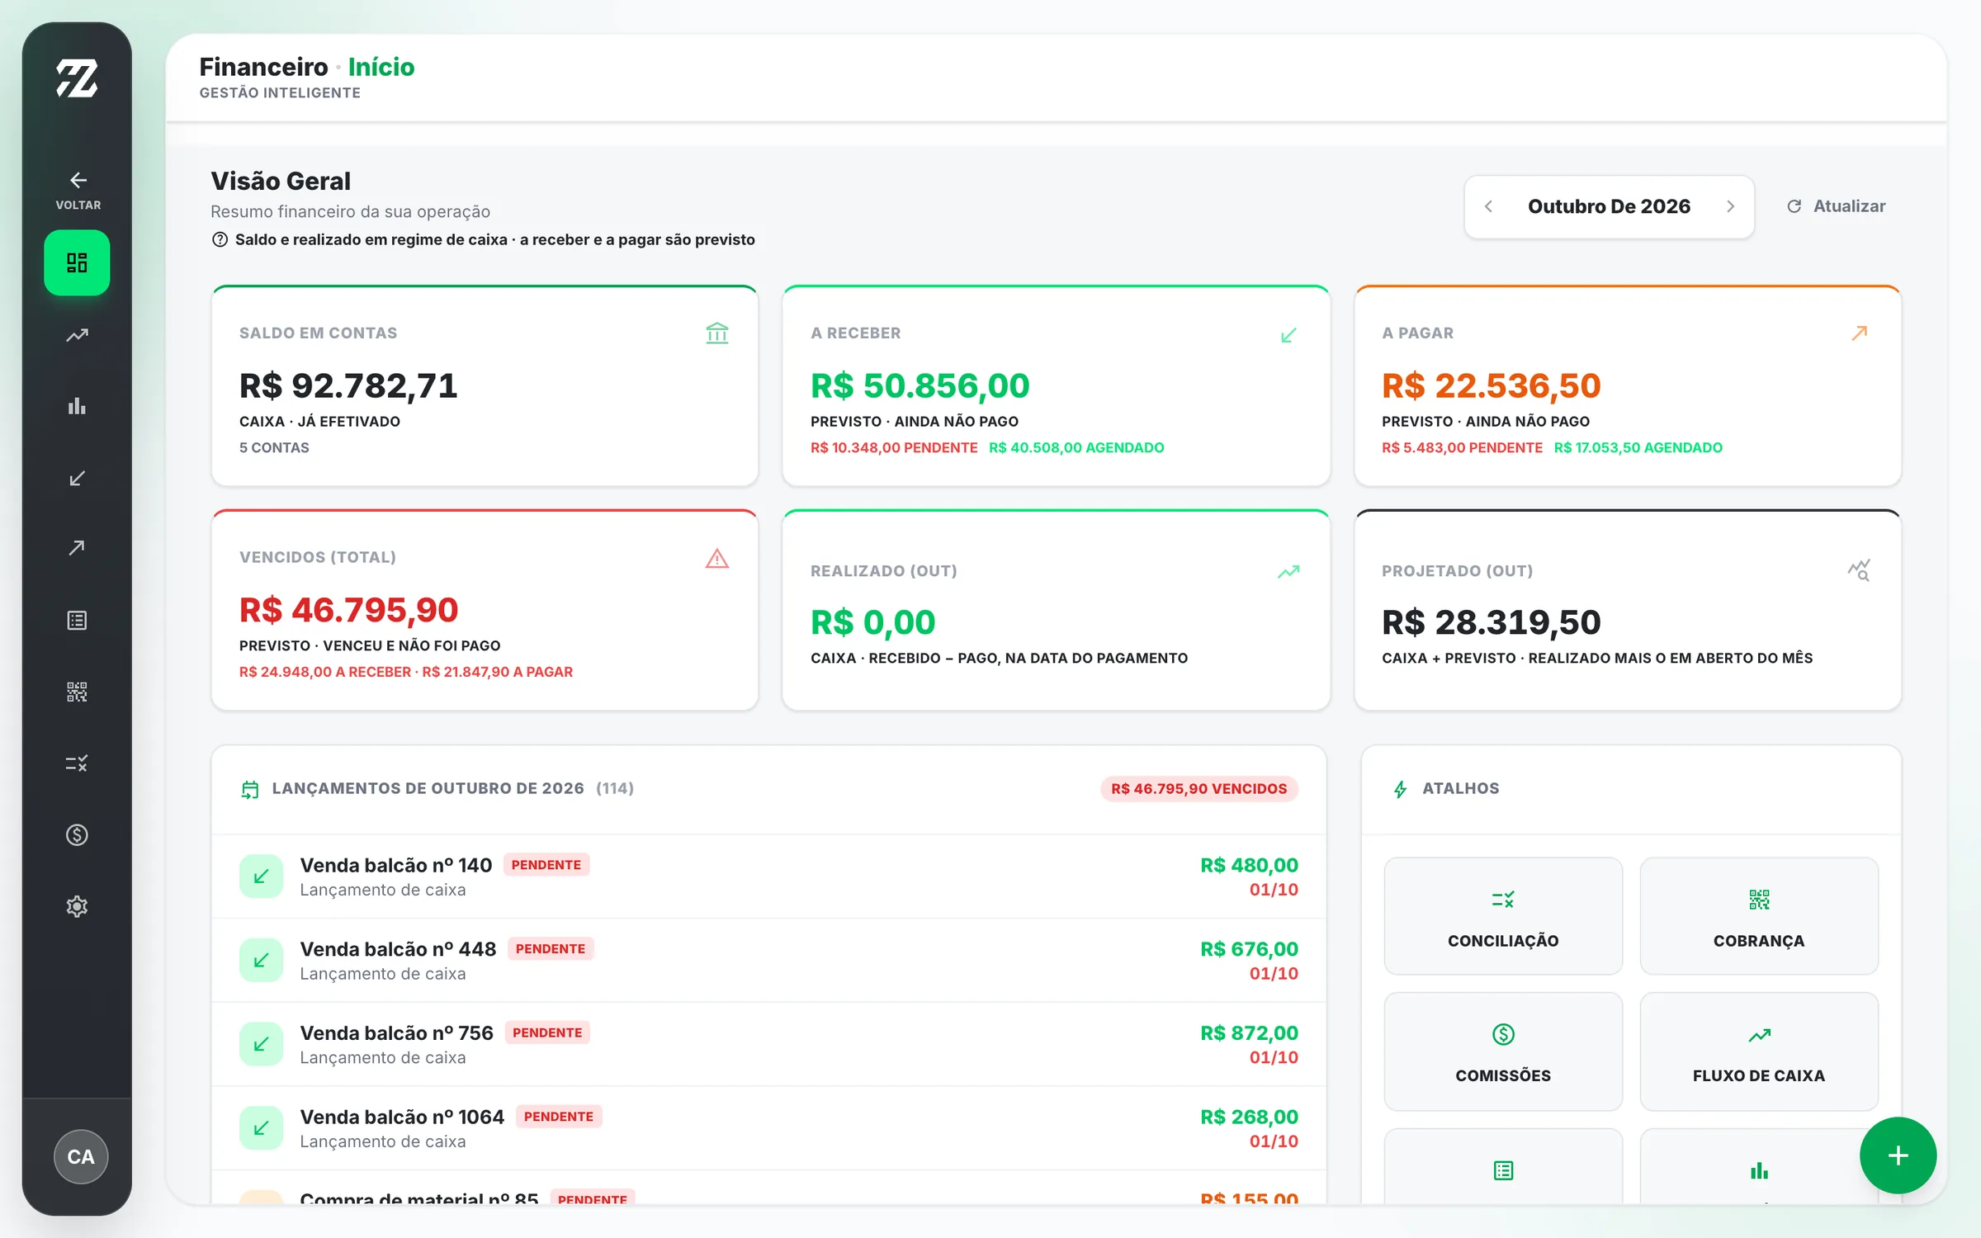Open Venda balcão nº 756 entry
Screen dimensions: 1981x1238
pyautogui.click(x=769, y=1044)
